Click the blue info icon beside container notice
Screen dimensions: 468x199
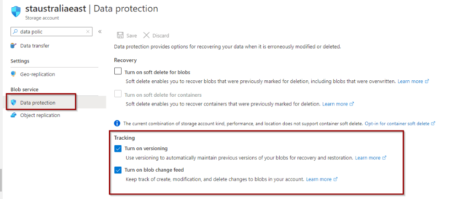point(117,123)
